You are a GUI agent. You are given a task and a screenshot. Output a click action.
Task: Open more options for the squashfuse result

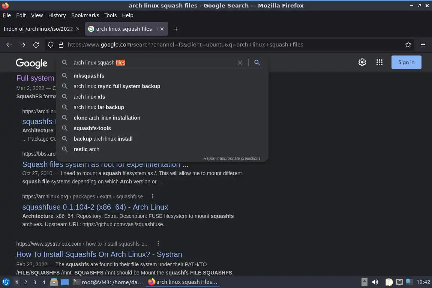[x=153, y=196]
